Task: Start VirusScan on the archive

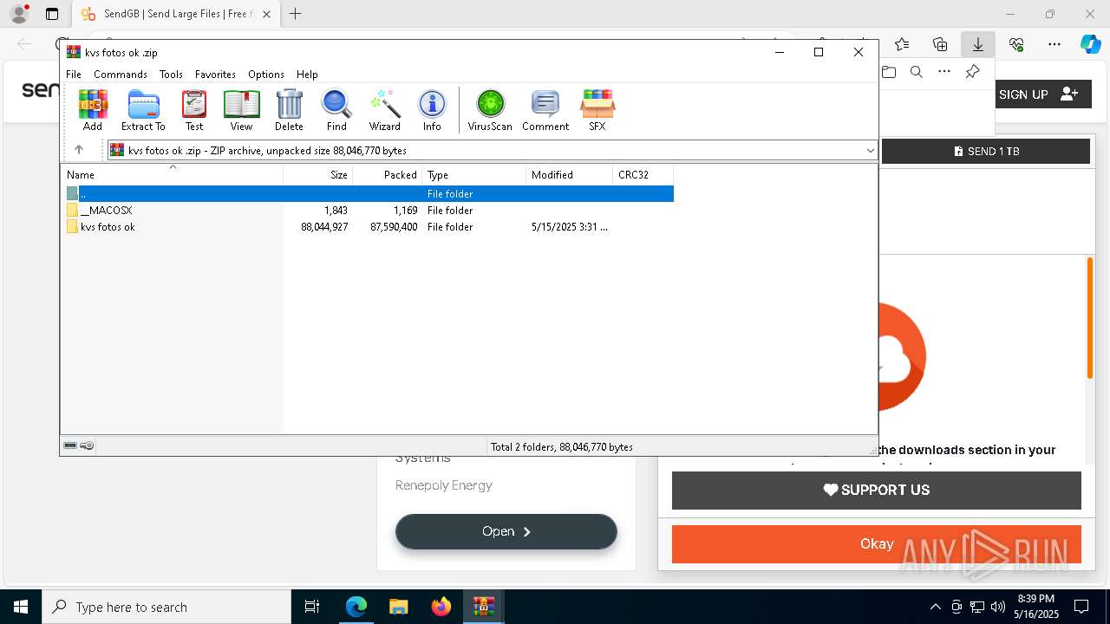Action: pyautogui.click(x=490, y=110)
